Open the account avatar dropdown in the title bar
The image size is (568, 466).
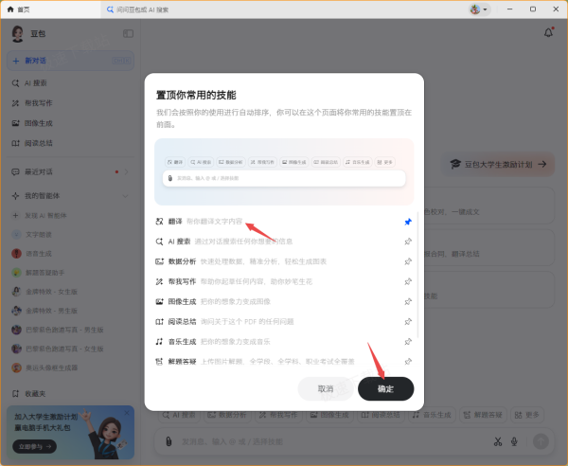click(479, 9)
